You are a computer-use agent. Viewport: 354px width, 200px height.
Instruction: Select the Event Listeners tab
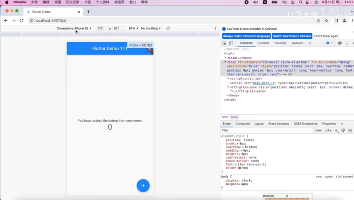tap(279, 124)
